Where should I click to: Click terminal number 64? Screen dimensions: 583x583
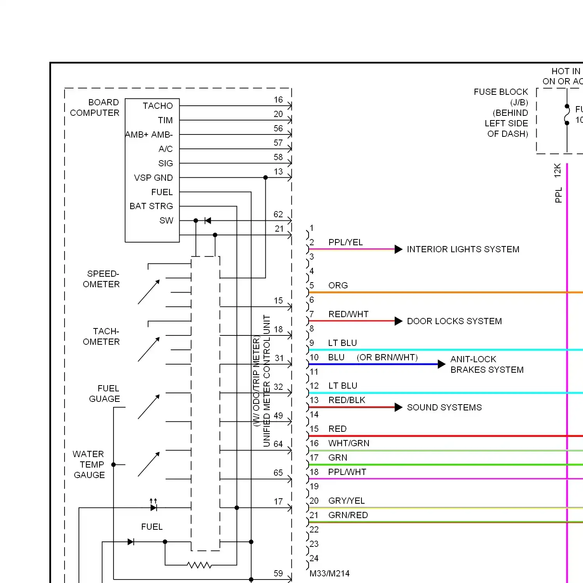(278, 444)
